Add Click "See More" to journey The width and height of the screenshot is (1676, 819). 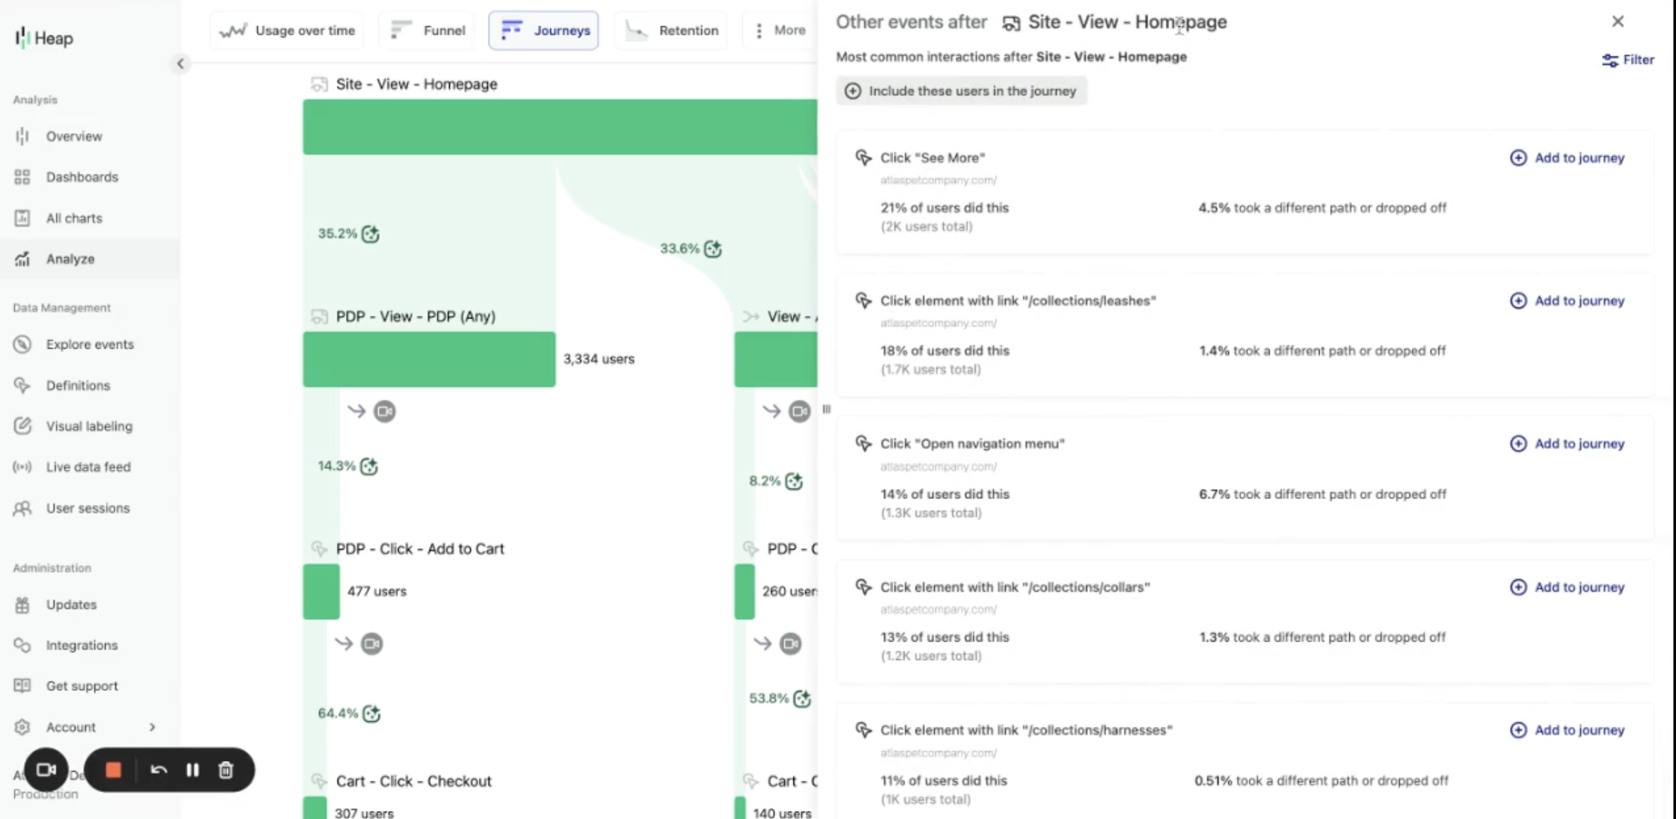coord(1567,158)
